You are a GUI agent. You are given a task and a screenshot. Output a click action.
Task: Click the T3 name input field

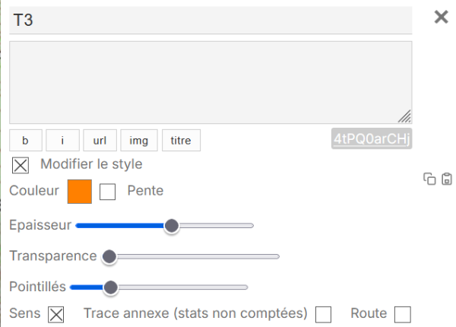tap(211, 21)
